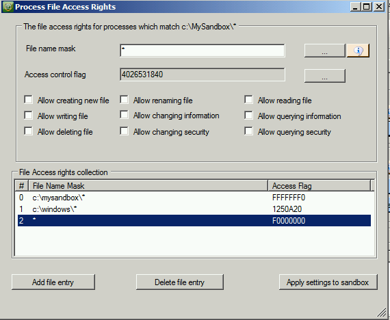The height and width of the screenshot is (320, 390).
Task: Click the app shield icon in title bar
Action: 8,7
